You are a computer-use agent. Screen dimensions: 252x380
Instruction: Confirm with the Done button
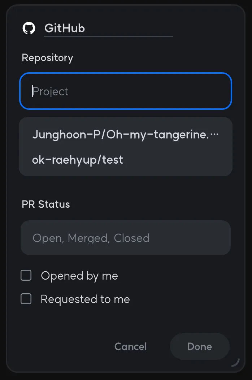[x=200, y=346]
